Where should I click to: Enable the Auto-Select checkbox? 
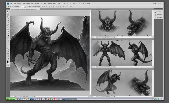point(13,7)
